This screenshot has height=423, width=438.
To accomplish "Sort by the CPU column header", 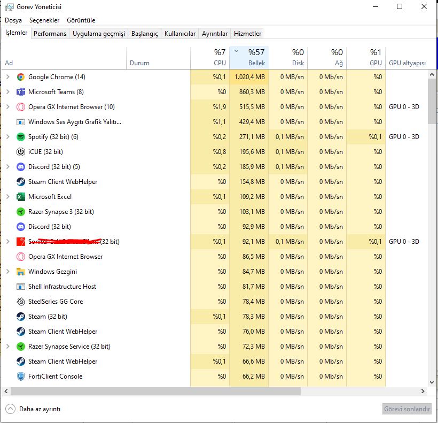I will (x=210, y=58).
